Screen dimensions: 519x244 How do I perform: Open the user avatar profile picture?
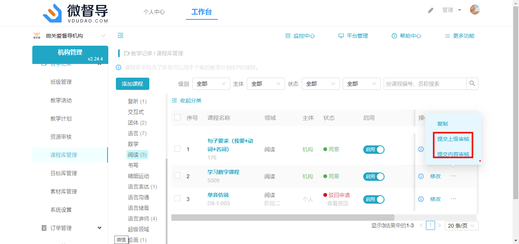point(475,10)
